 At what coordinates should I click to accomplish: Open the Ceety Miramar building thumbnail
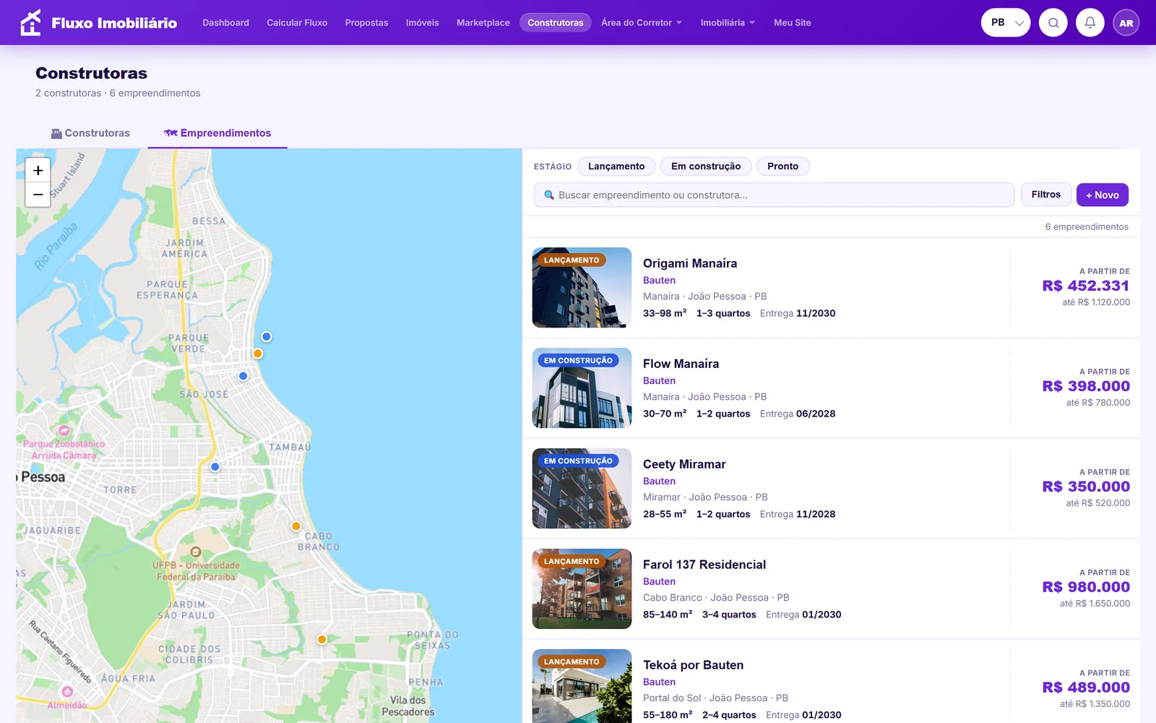click(582, 489)
